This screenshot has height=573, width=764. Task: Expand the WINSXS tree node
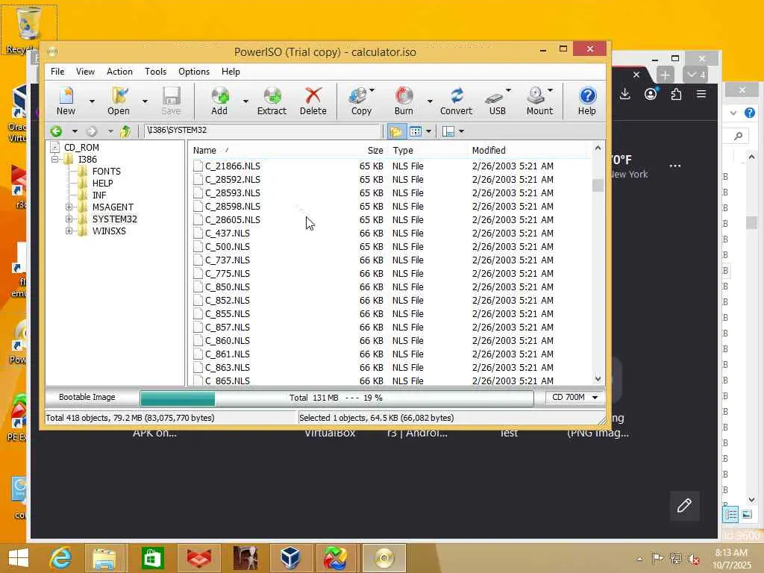click(69, 231)
